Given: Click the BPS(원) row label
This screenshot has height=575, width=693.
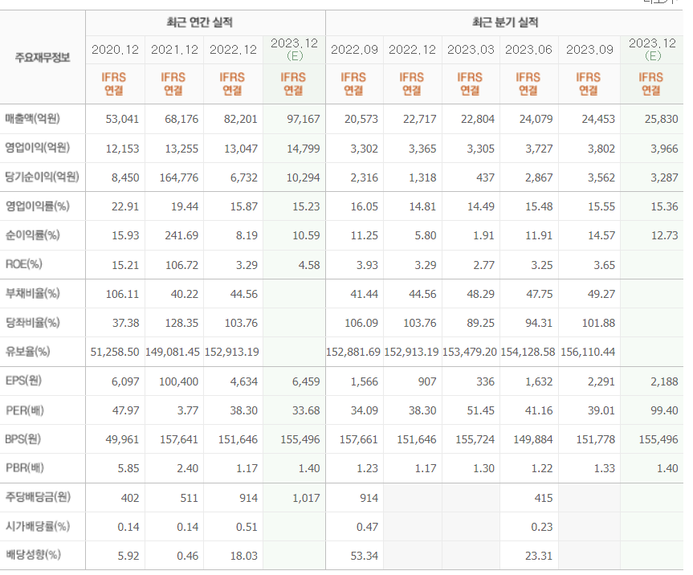Looking at the screenshot, I should click(x=23, y=439).
